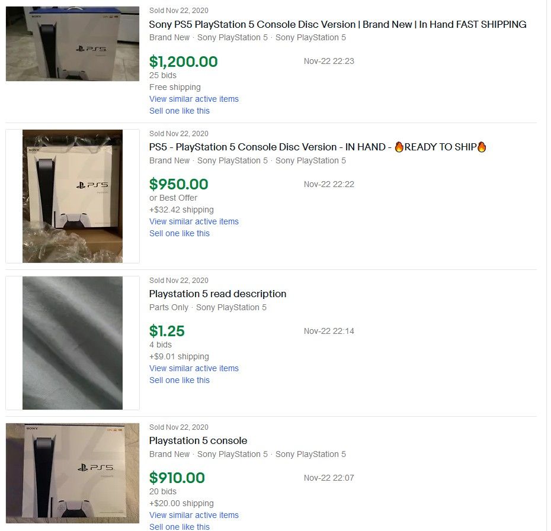
Task: Click the $950.00 sold price
Action: click(x=178, y=184)
